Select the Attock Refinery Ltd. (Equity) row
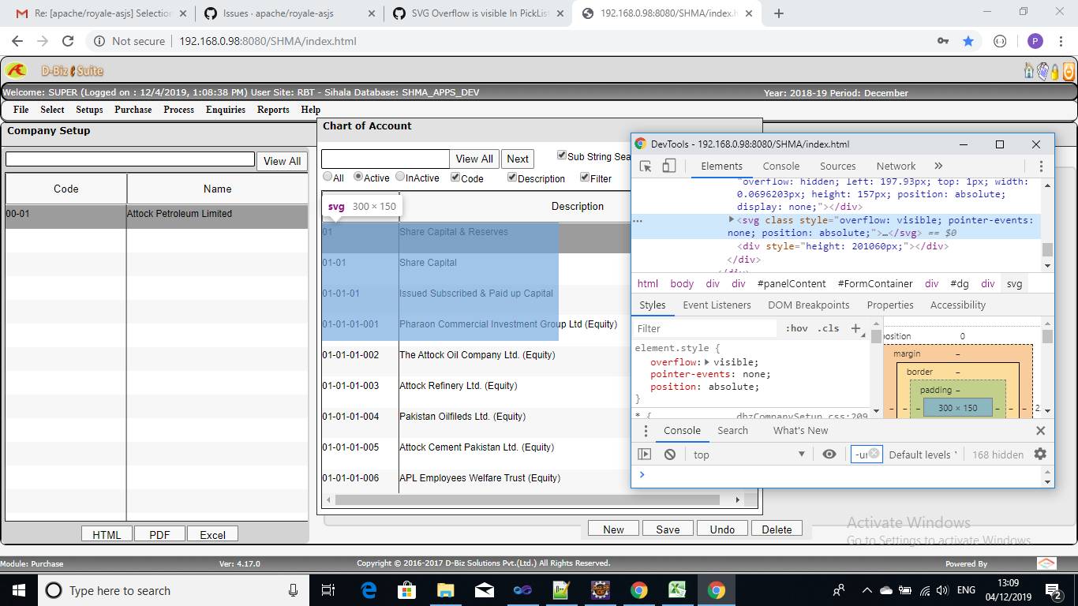The height and width of the screenshot is (606, 1078). [477, 386]
